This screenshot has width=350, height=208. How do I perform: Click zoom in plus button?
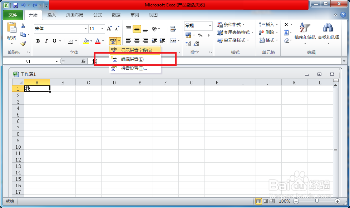(337, 201)
